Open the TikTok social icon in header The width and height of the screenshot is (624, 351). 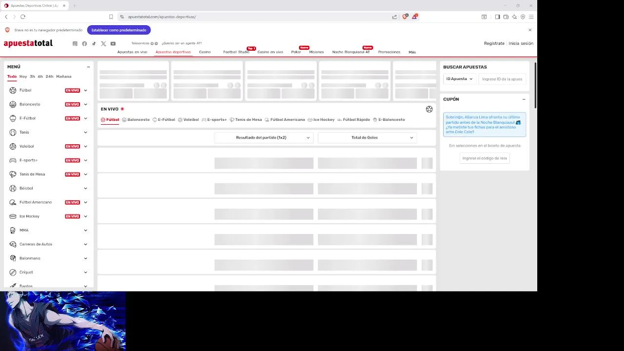pyautogui.click(x=94, y=43)
